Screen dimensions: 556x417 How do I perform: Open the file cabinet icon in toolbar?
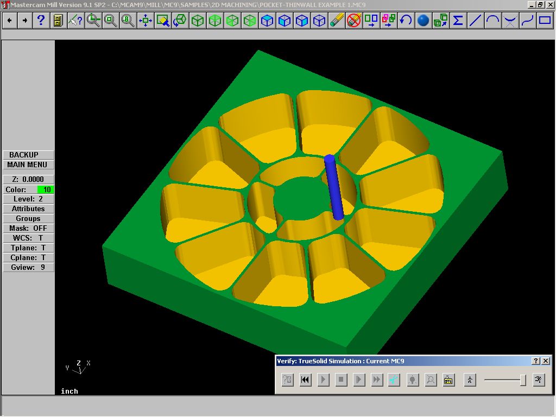click(58, 21)
